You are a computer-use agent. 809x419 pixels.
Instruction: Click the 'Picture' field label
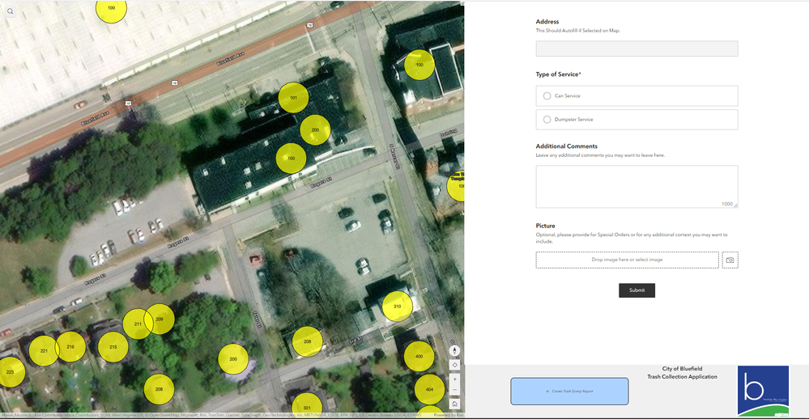(x=545, y=226)
